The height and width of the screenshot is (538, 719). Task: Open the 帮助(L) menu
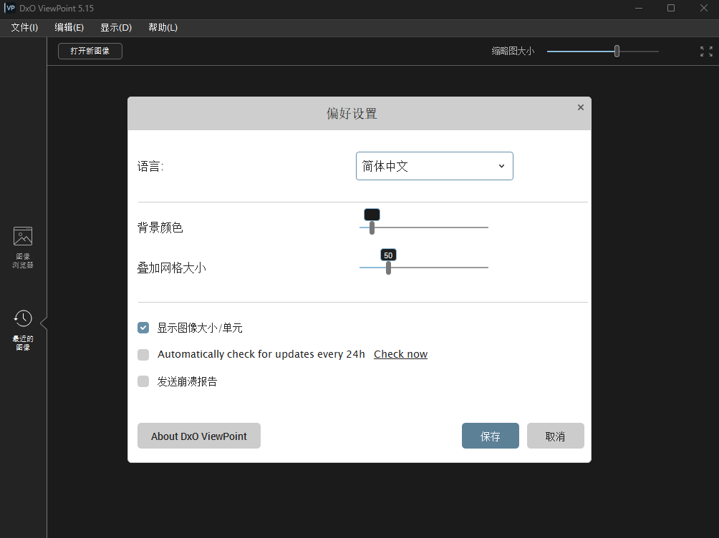(163, 27)
